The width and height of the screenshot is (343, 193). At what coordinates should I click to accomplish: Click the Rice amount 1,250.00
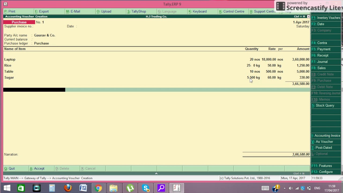click(x=303, y=65)
